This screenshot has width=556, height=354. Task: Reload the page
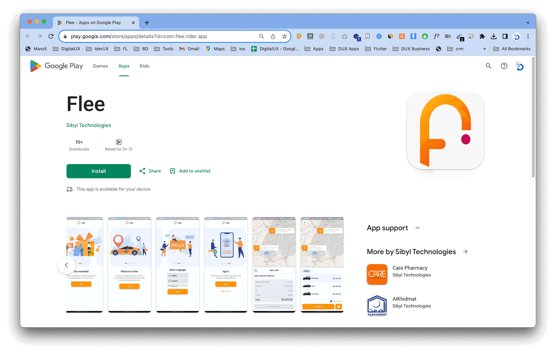coord(51,36)
